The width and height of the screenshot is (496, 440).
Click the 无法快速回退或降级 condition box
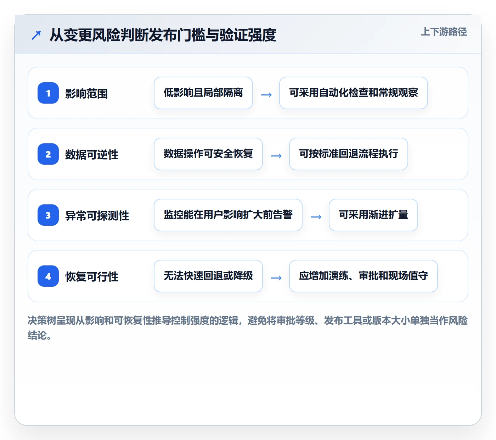click(208, 276)
